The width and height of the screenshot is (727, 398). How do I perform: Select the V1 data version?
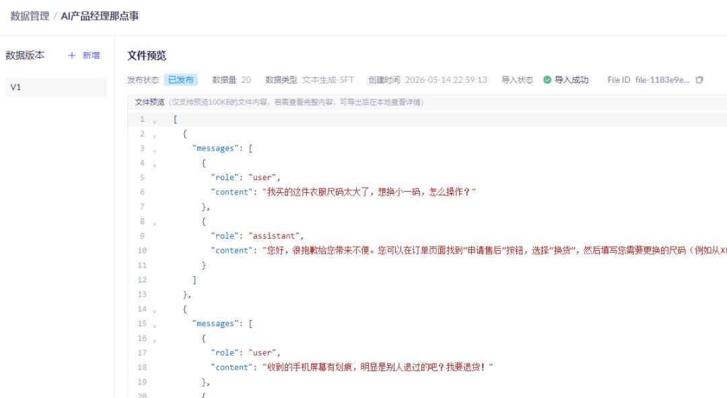point(56,87)
